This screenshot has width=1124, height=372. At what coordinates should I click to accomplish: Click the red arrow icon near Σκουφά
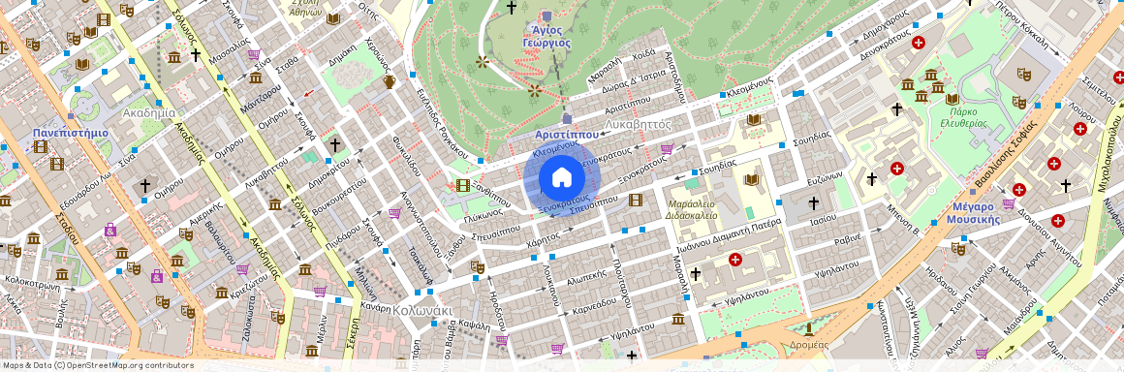tap(308, 92)
